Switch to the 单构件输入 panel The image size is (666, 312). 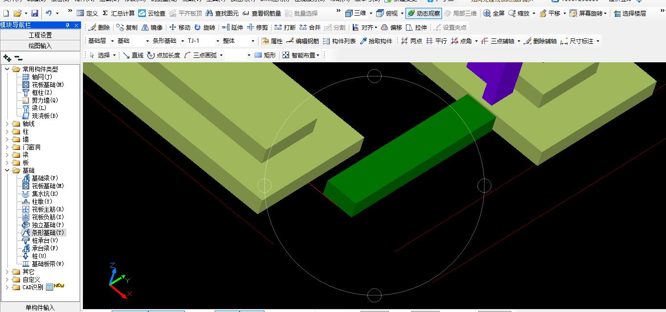pos(40,308)
